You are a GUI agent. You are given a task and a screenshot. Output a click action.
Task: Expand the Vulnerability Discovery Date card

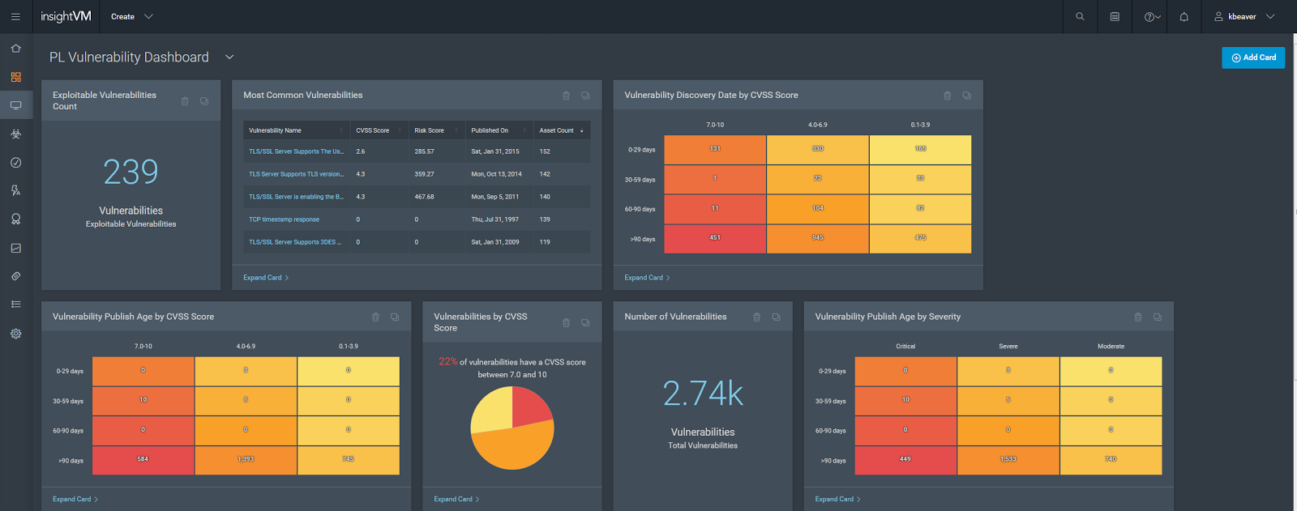click(x=647, y=278)
